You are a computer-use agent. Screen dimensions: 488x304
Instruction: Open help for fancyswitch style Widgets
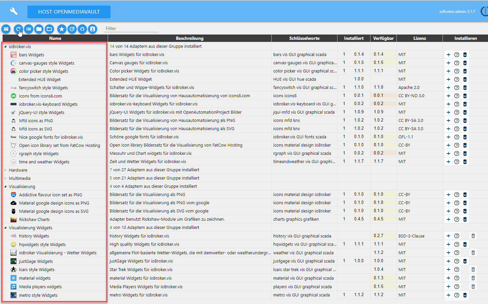pyautogui.click(x=457, y=88)
